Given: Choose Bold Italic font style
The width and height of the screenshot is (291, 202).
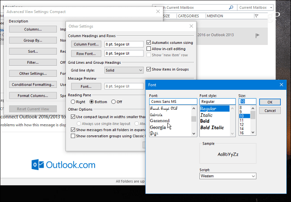Looking at the screenshot, I should [x=212, y=128].
